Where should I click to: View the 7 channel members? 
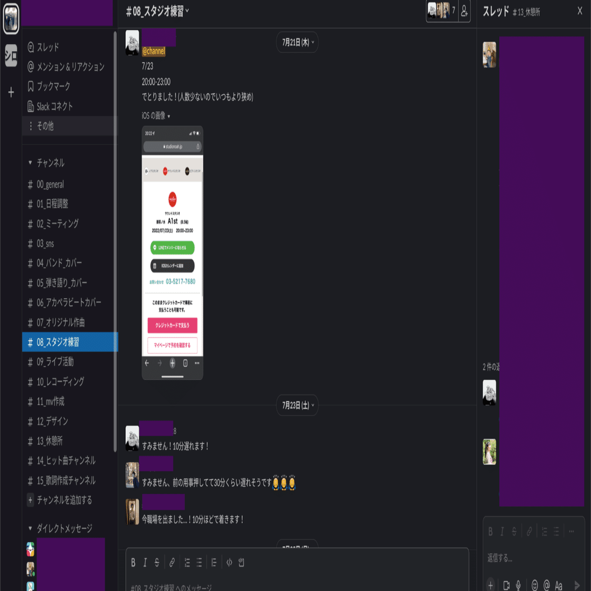[x=442, y=11]
